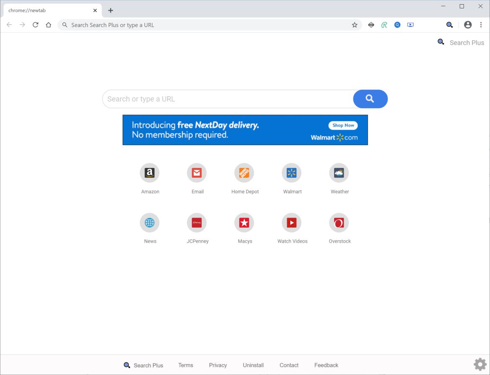490x375 pixels.
Task: Click the Walmart NextDay delivery banner
Action: pos(245,130)
